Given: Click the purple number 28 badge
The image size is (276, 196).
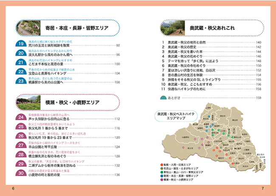Looking at the screenshot, I should coord(20,155).
